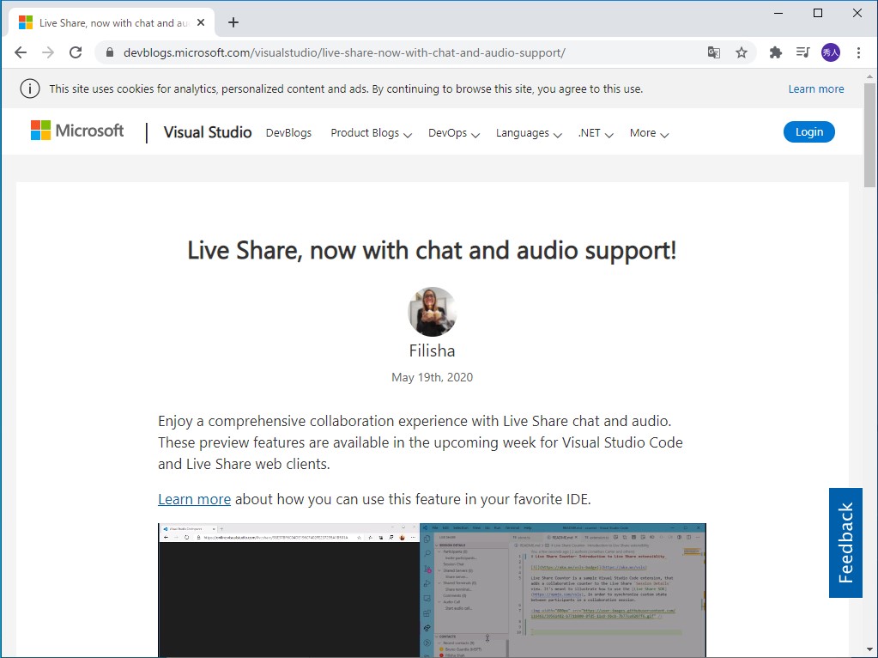
Task: Open the Chrome extensions puzzle icon
Action: (774, 52)
